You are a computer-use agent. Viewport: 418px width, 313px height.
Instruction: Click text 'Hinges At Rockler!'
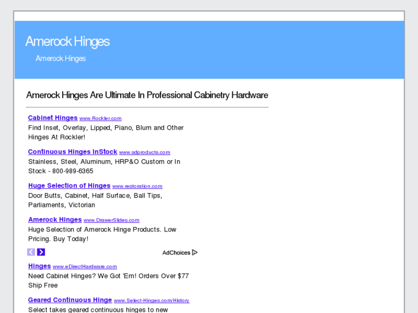(x=57, y=137)
